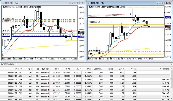Select the trade opened 2011.02.09 17:36

pyautogui.click(x=85, y=79)
